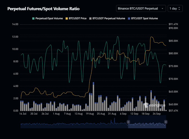
Task: Open the Binance BTC/USDT Perpetual dropdown
Action: pos(141,9)
